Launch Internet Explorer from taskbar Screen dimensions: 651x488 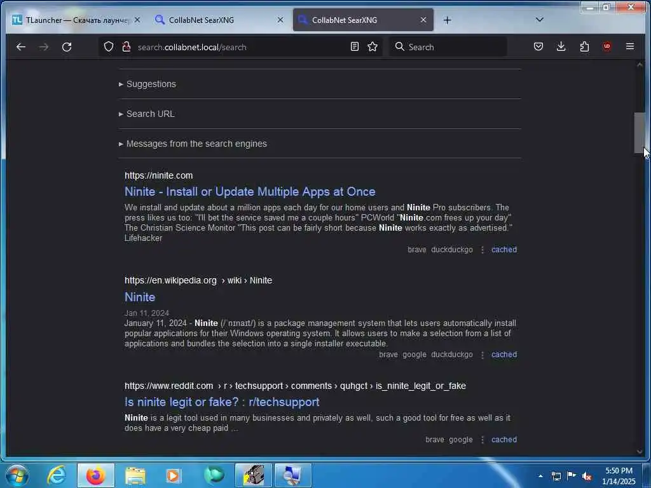(57, 475)
